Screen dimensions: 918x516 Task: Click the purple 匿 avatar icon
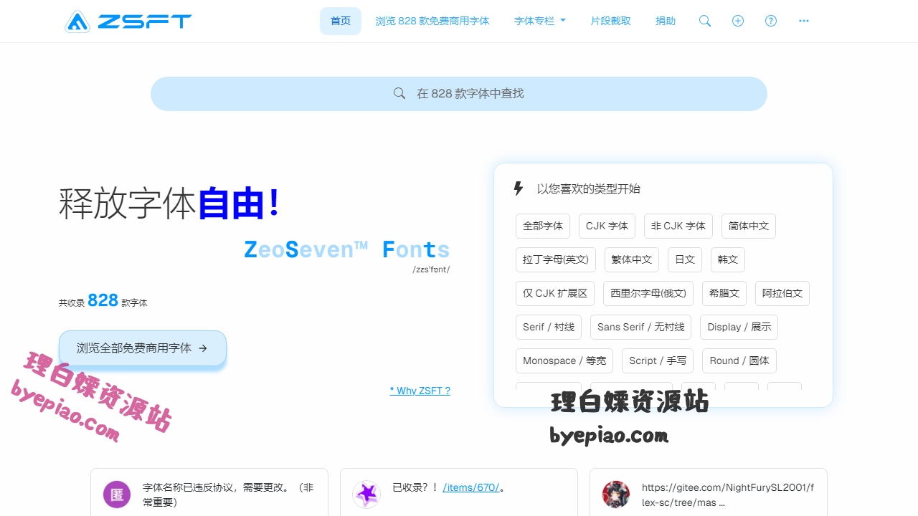click(x=117, y=494)
